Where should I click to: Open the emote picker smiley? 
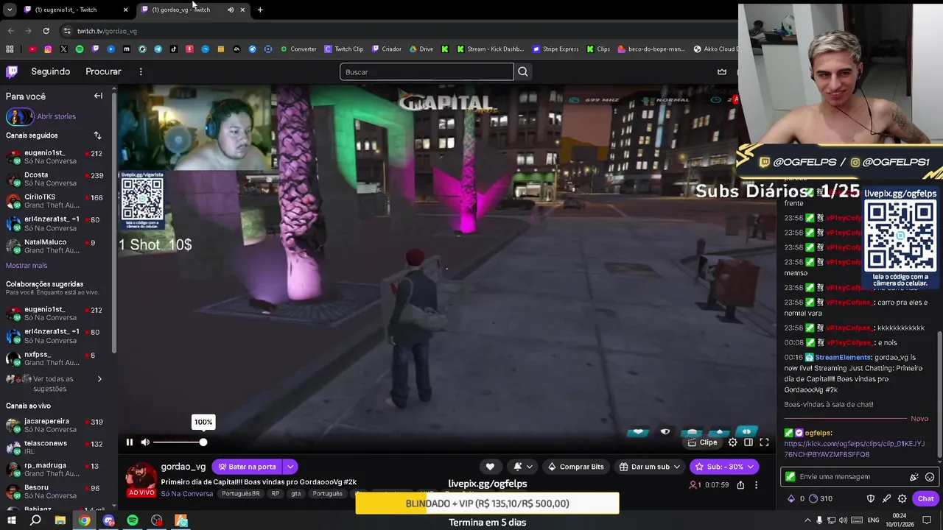tap(930, 477)
